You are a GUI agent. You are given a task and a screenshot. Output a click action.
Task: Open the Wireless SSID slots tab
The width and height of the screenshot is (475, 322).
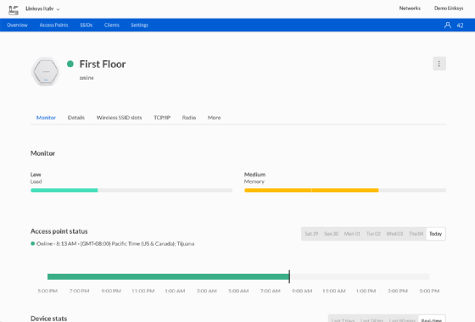point(119,118)
